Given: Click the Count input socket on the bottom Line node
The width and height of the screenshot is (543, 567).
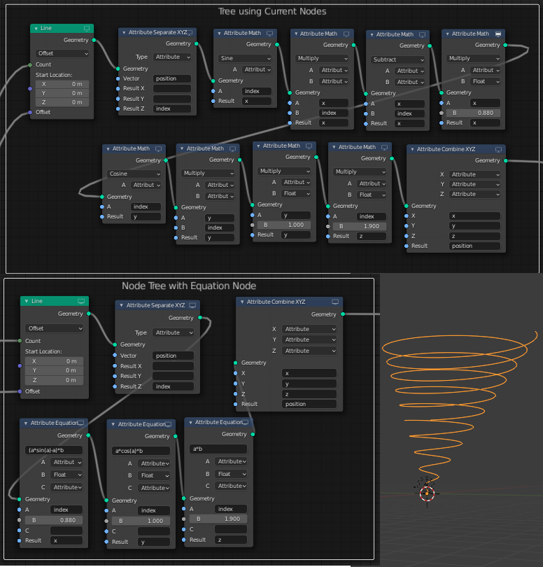Looking at the screenshot, I should [20, 341].
